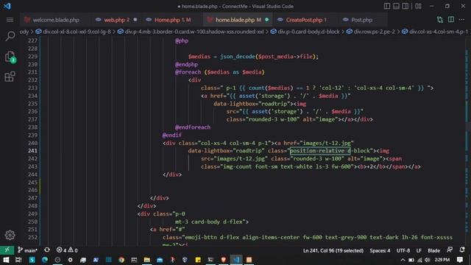This screenshot has height=265, width=471.
Task: Change file encoding UTF-8
Action: [x=403, y=250]
